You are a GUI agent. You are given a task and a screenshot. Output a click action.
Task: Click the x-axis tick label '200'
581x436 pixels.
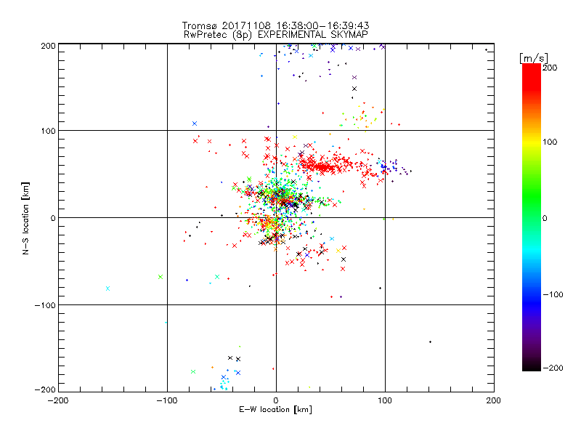tap(494, 400)
